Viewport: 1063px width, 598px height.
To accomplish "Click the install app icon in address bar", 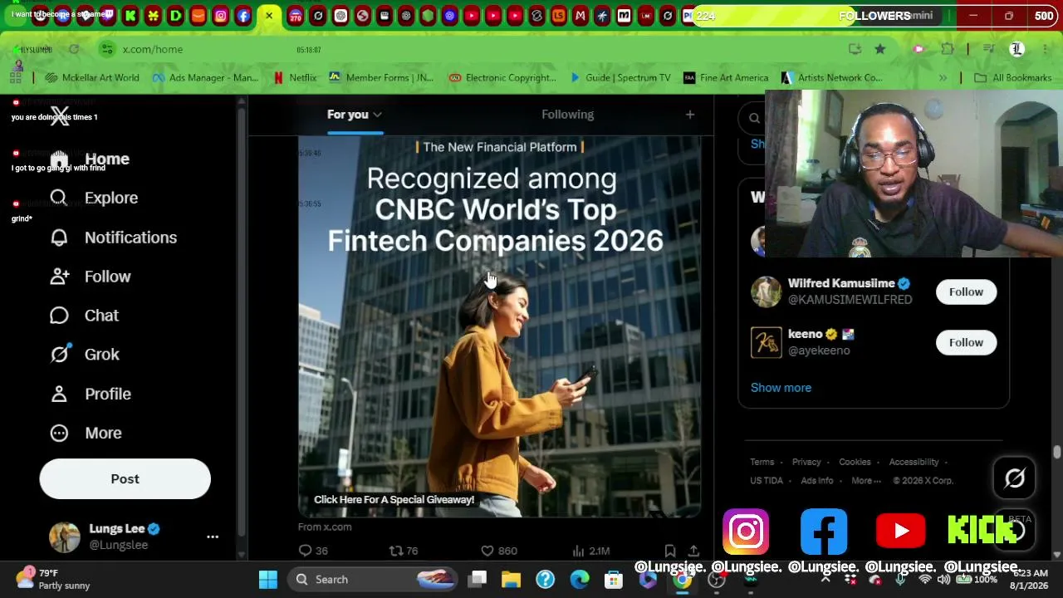I will pos(855,49).
